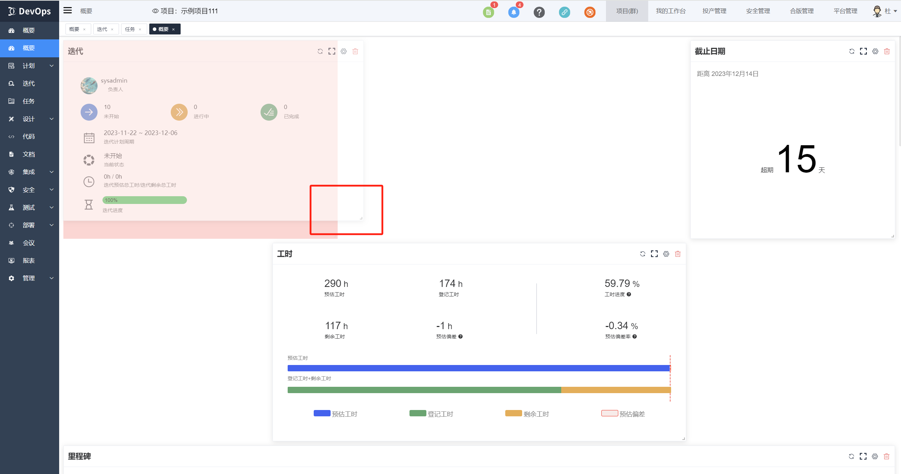The image size is (901, 474).
Task: Go to 报表 in the sidebar
Action: [x=29, y=261]
